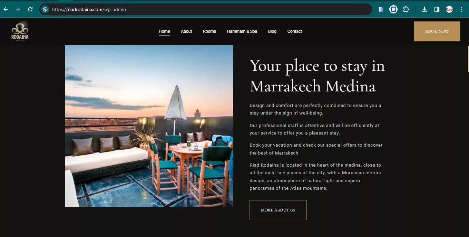Open the Contact page link
The width and height of the screenshot is (469, 237).
pos(295,31)
